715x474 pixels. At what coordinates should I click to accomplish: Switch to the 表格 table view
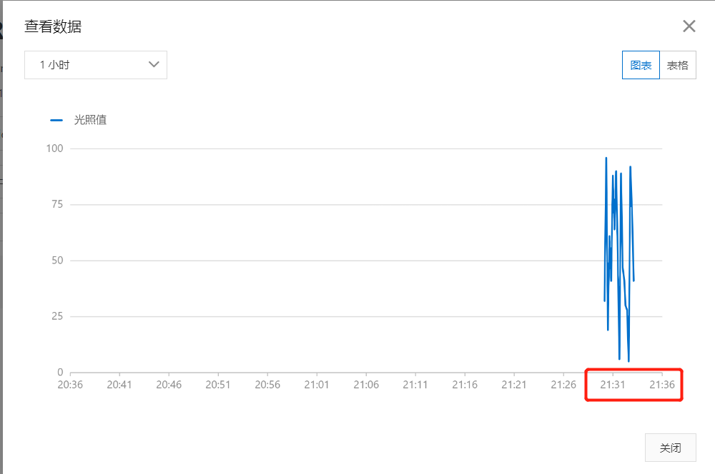[678, 65]
